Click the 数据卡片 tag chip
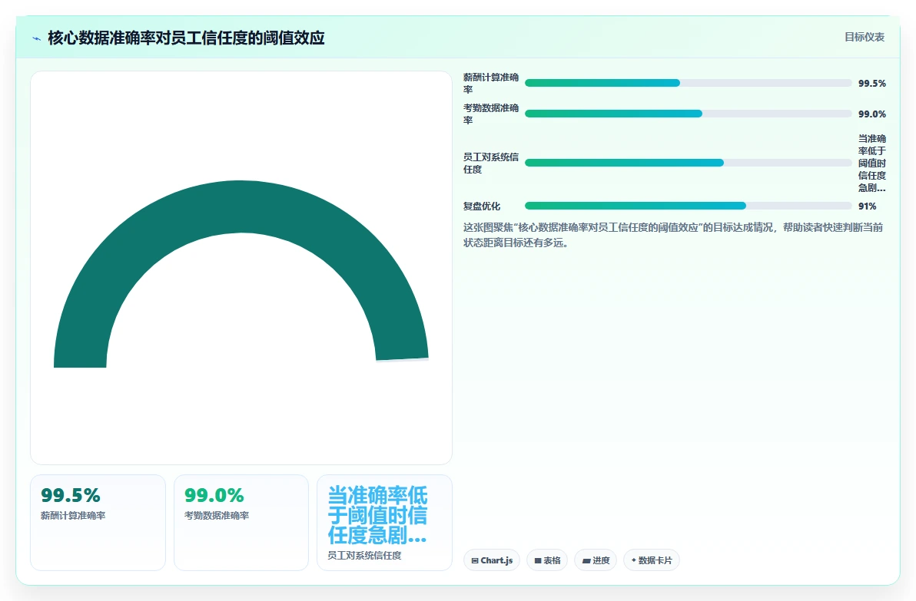This screenshot has width=916, height=601. (652, 560)
